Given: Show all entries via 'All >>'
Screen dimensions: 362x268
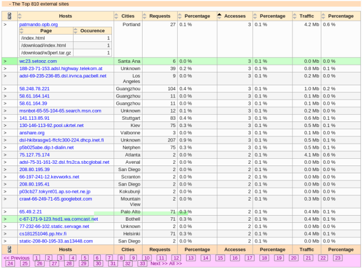Looking at the screenshot, I should click(175, 264).
